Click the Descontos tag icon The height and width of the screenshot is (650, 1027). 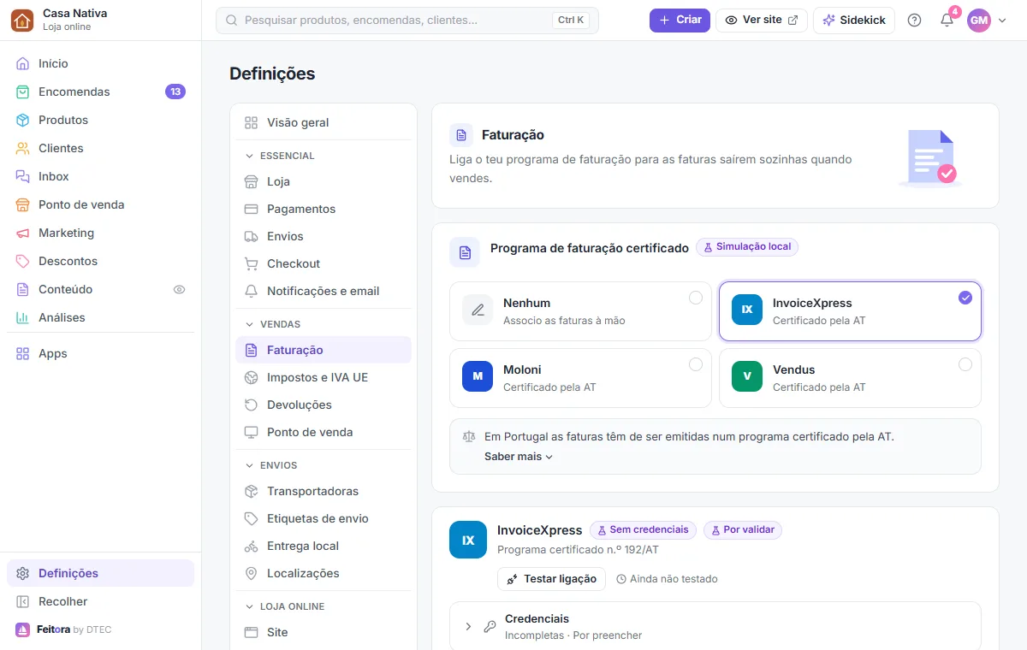23,261
